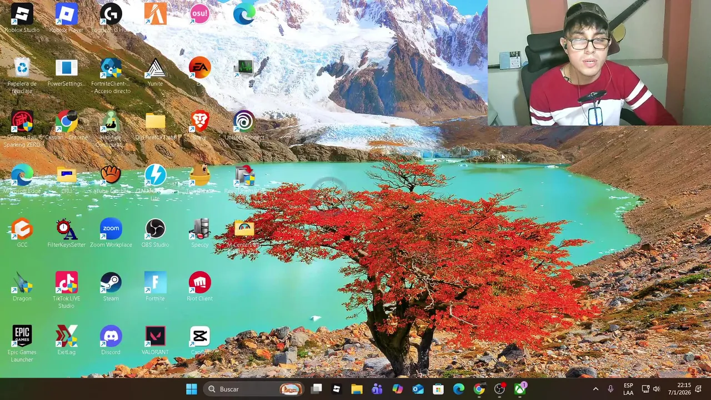Viewport: 711px width, 400px height.
Task: Open the ESP LAA language switcher
Action: coord(628,389)
